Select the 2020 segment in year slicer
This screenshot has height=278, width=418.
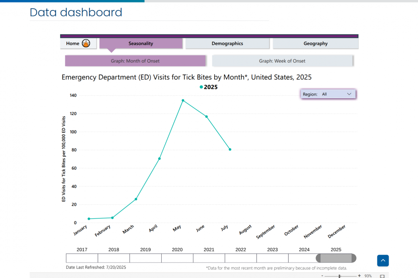(177, 258)
